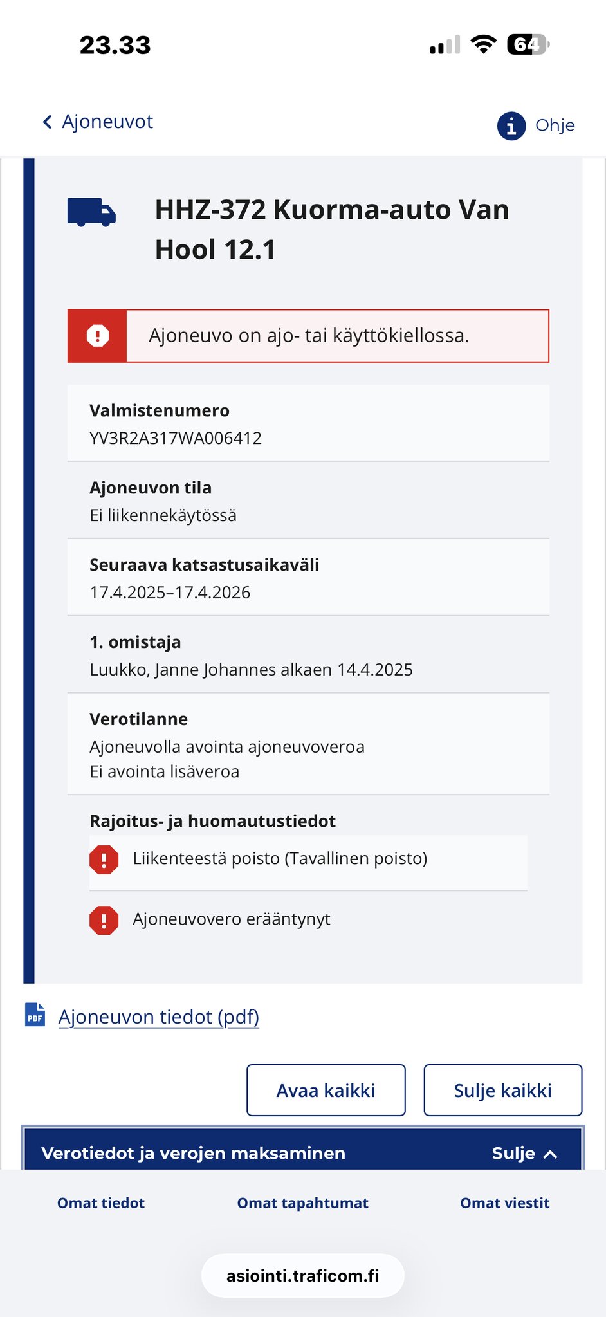The height and width of the screenshot is (1317, 606).
Task: Open the Ajoneuvon tiedot (pdf) link
Action: pyautogui.click(x=159, y=1017)
